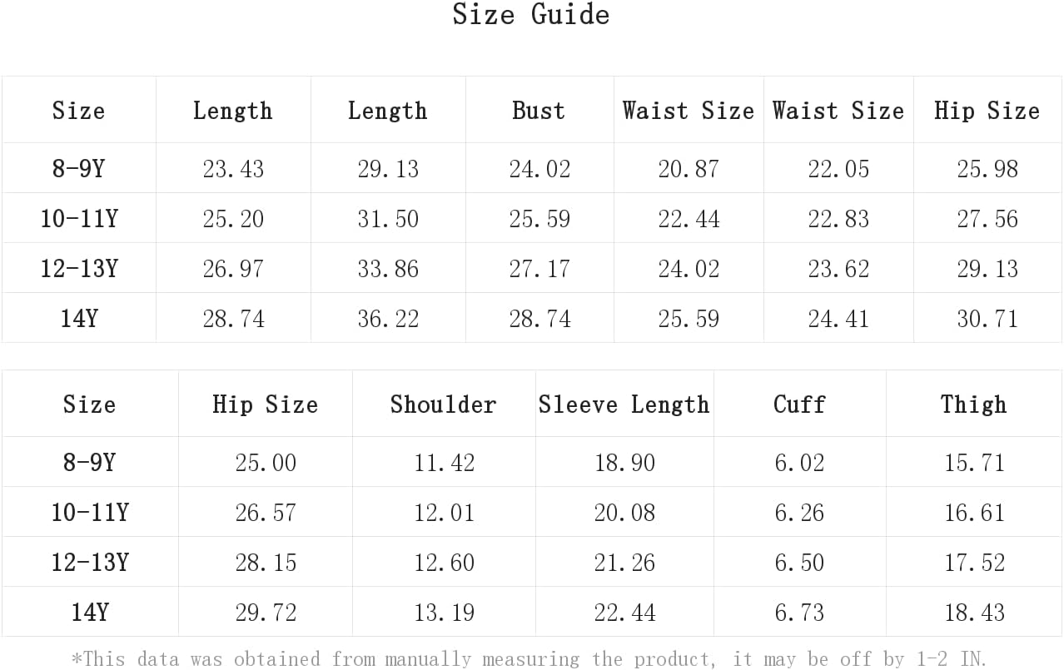The image size is (1064, 670).
Task: Click hip size value 26.57
Action: pos(266,513)
